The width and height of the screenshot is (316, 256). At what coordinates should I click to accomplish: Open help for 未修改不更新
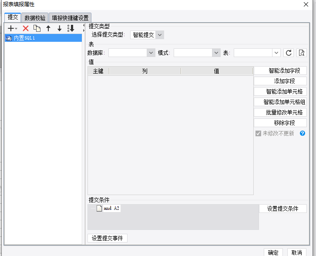(x=303, y=133)
